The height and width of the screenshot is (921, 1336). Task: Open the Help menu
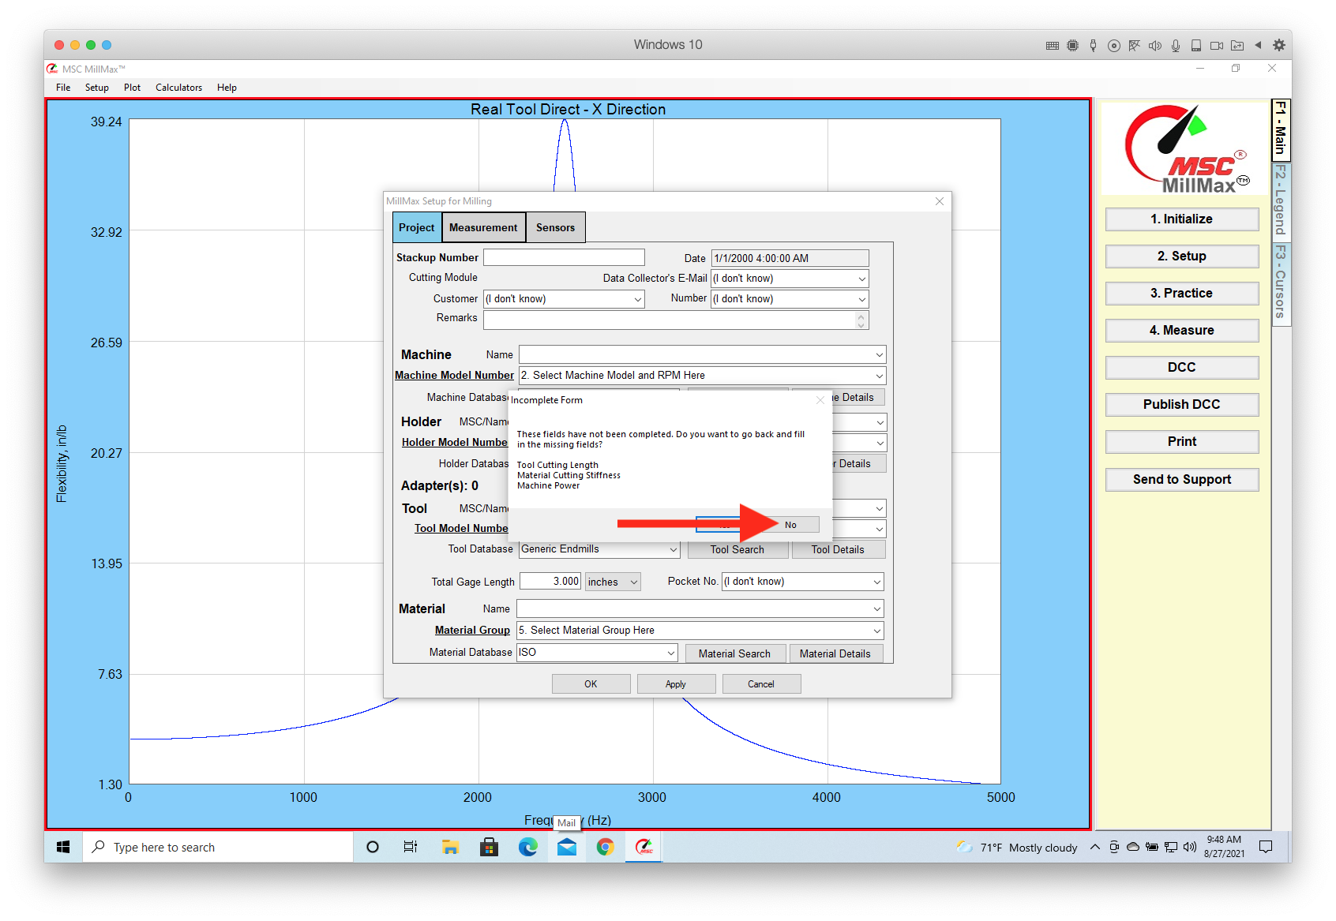coord(227,88)
